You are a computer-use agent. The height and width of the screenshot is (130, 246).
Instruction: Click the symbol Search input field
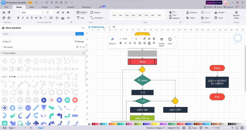(x=38, y=34)
